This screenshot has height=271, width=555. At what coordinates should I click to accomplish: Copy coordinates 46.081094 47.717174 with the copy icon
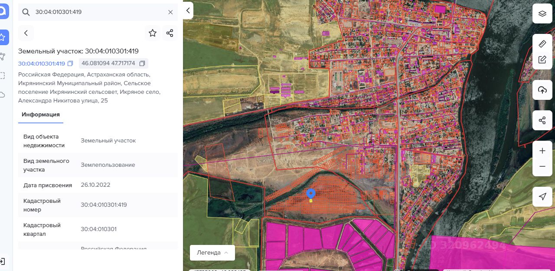pos(142,63)
